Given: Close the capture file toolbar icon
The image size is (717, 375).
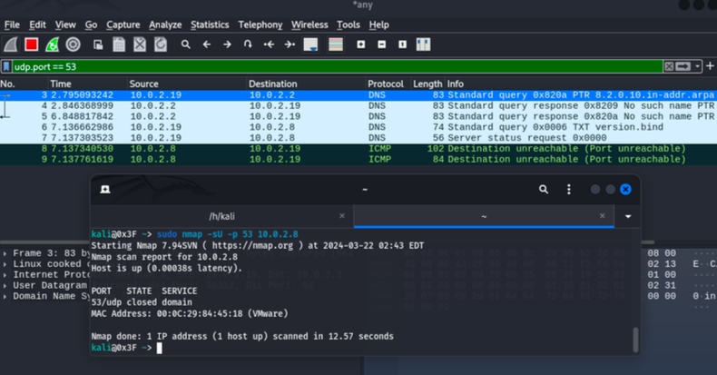Looking at the screenshot, I should pos(140,44).
